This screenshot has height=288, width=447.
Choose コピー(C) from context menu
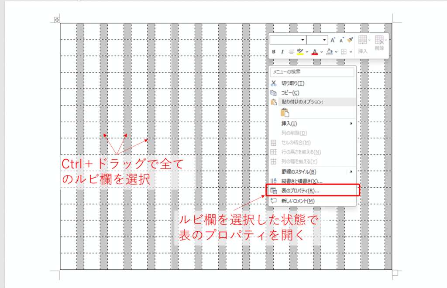(313, 93)
